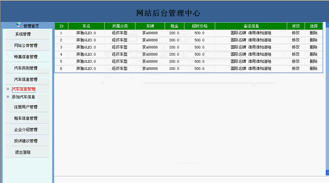This screenshot has height=183, width=329.
Task: Click 修改 in row 5
Action: coord(295,61)
